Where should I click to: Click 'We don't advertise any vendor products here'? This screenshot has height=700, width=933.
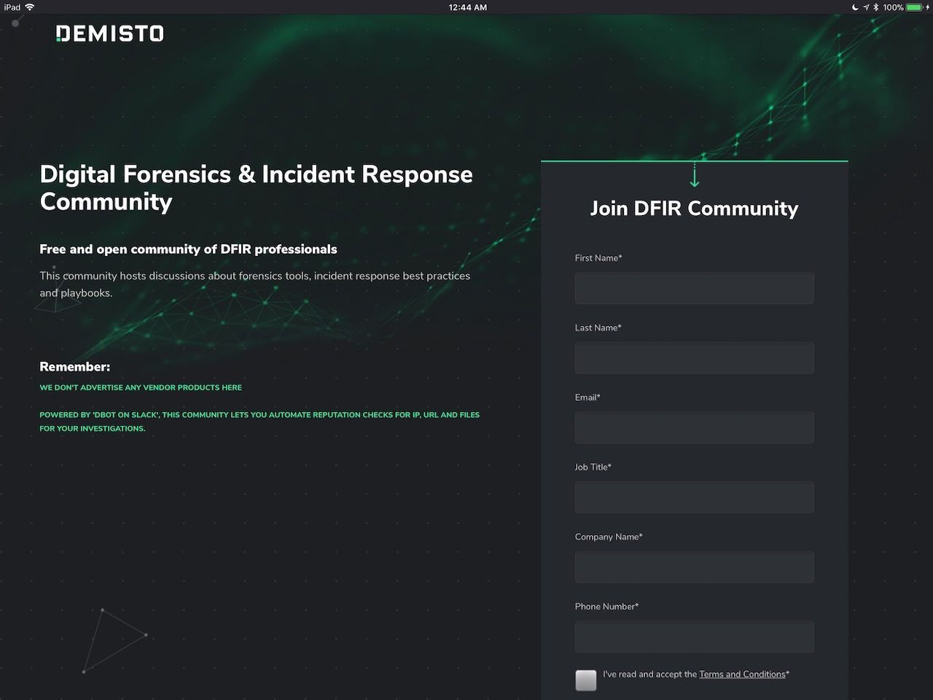point(141,388)
